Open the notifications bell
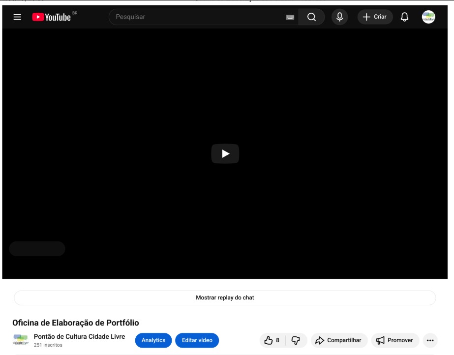Screen dimensions: 454x355 [x=404, y=17]
